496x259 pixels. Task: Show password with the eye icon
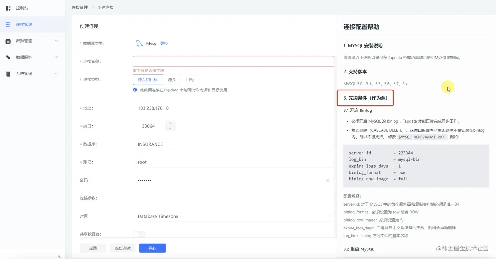pyautogui.click(x=328, y=180)
